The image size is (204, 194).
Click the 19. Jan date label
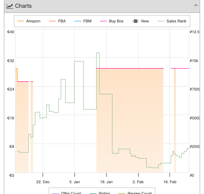[x=106, y=182]
